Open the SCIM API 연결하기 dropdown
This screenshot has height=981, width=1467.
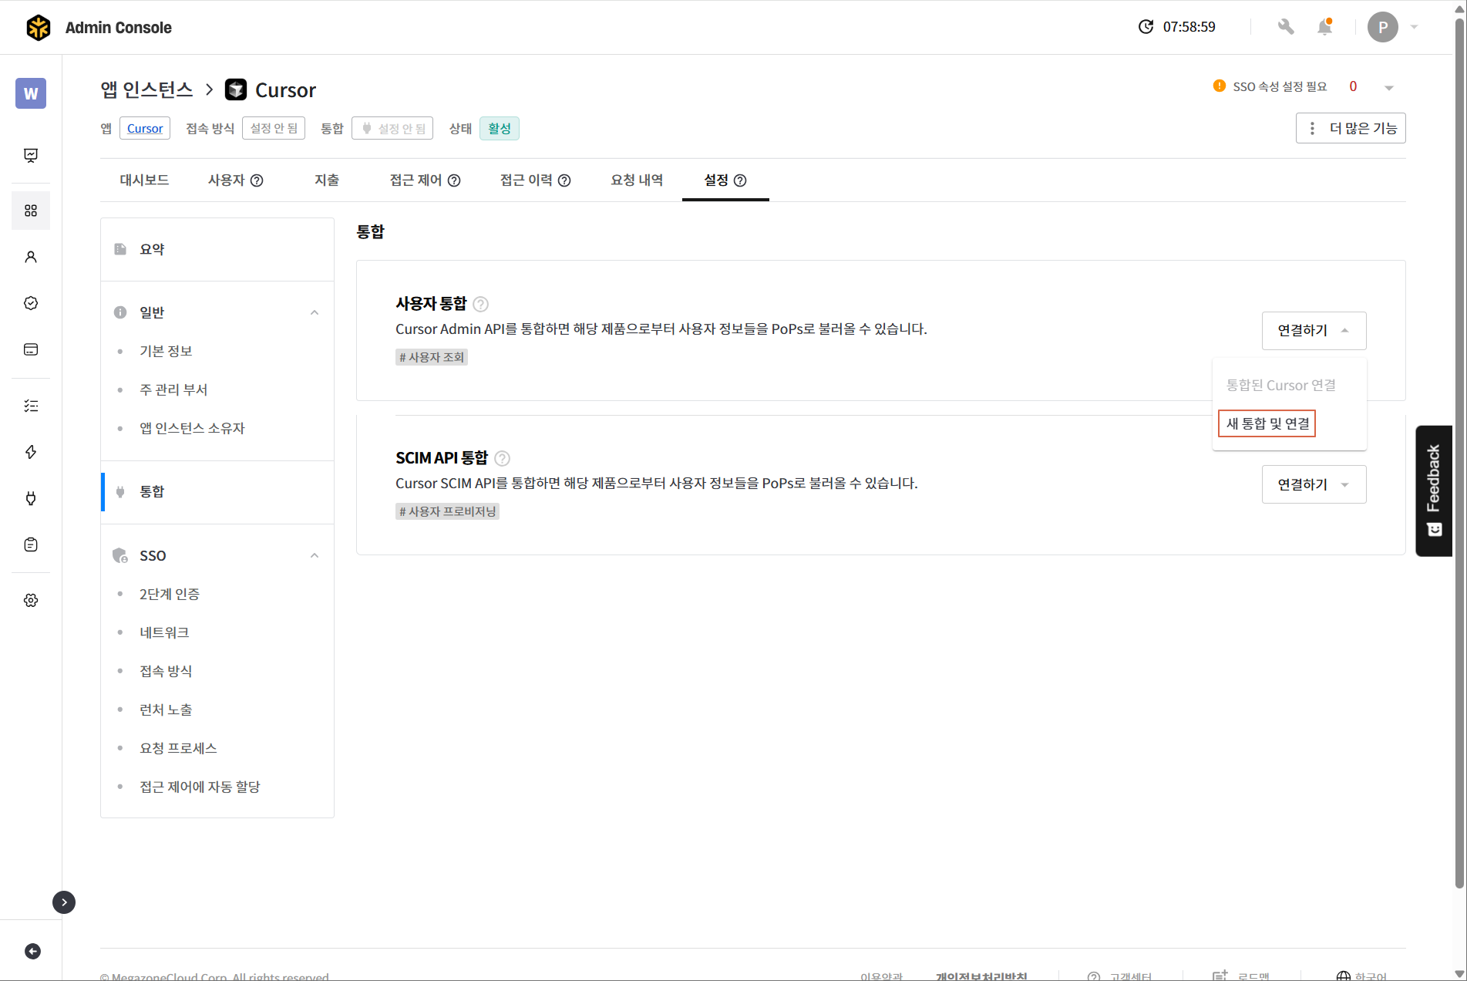1314,484
